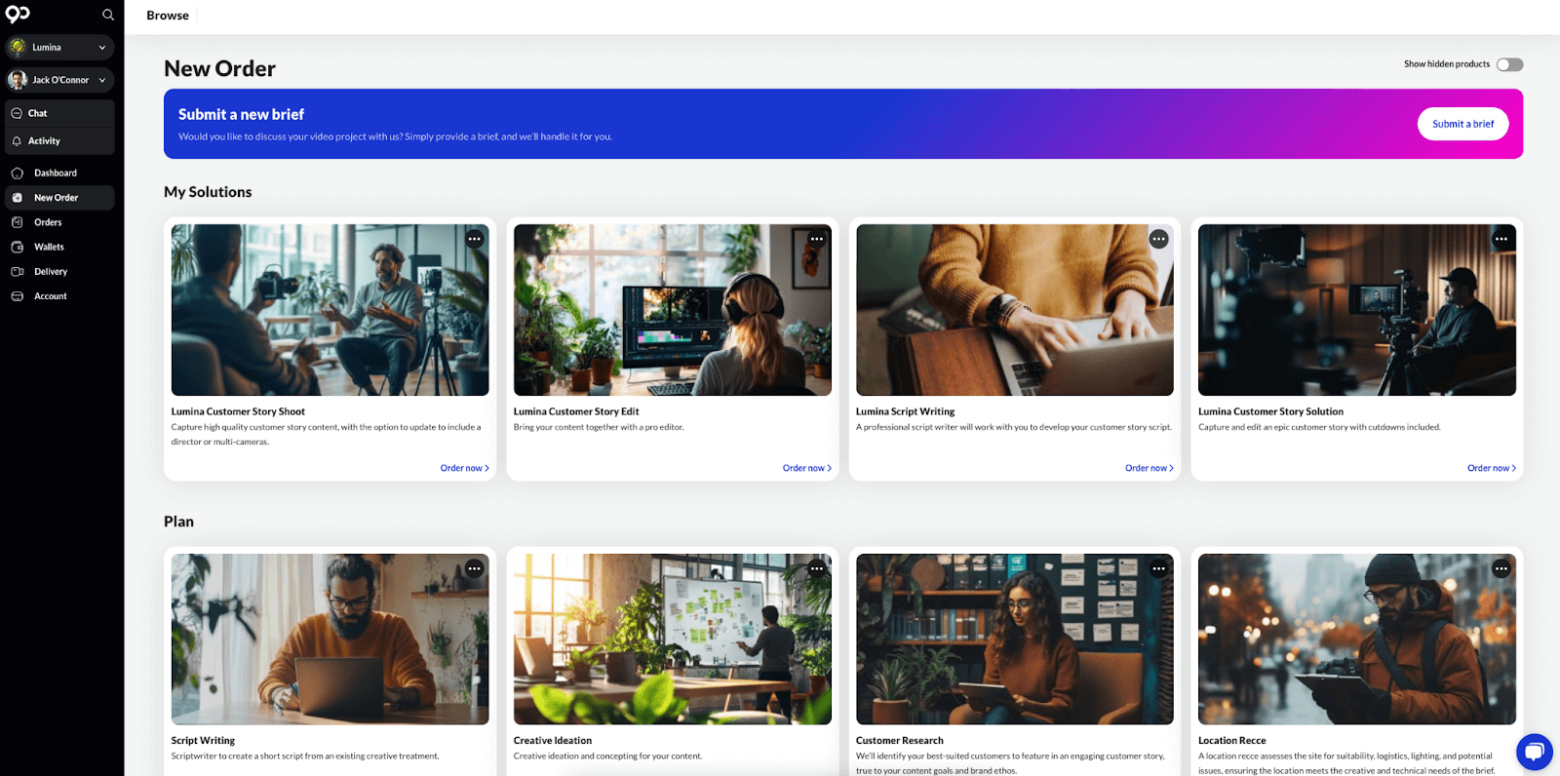This screenshot has height=776, width=1560.
Task: Click the search magnifier icon in sidebar
Action: [x=108, y=15]
